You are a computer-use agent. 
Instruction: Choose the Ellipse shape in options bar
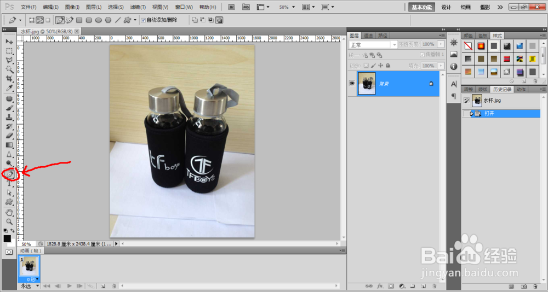pyautogui.click(x=99, y=20)
